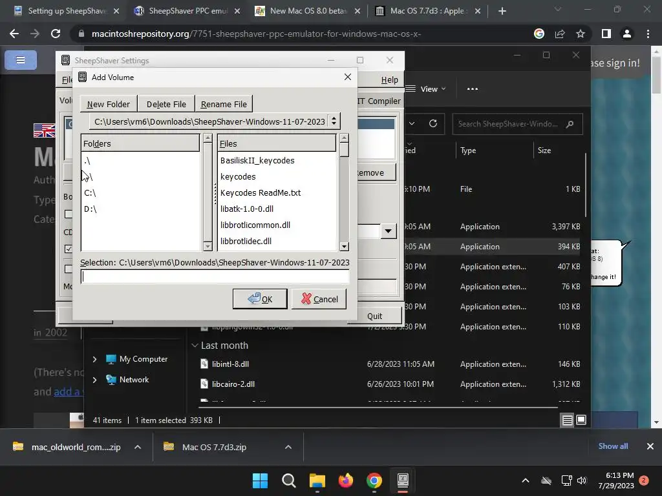The height and width of the screenshot is (496, 662).
Task: Open SheepShaver from the taskbar
Action: click(x=403, y=480)
